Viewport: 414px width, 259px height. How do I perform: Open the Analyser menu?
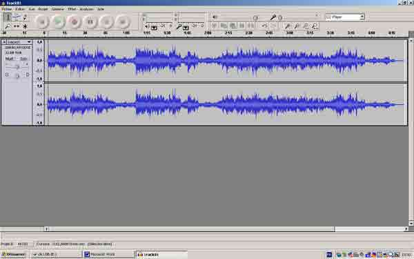[x=87, y=9]
